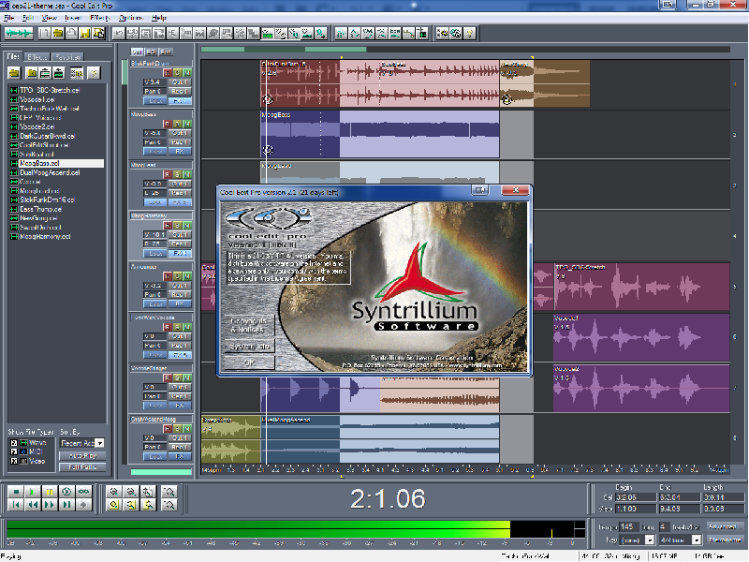The image size is (749, 562).
Task: Create a new session with toolbar icon
Action: (x=44, y=33)
